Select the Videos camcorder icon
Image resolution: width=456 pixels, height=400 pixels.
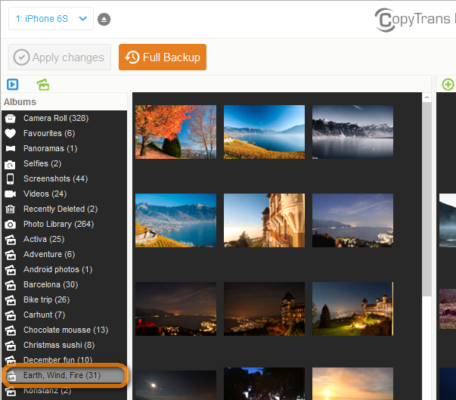coord(11,194)
